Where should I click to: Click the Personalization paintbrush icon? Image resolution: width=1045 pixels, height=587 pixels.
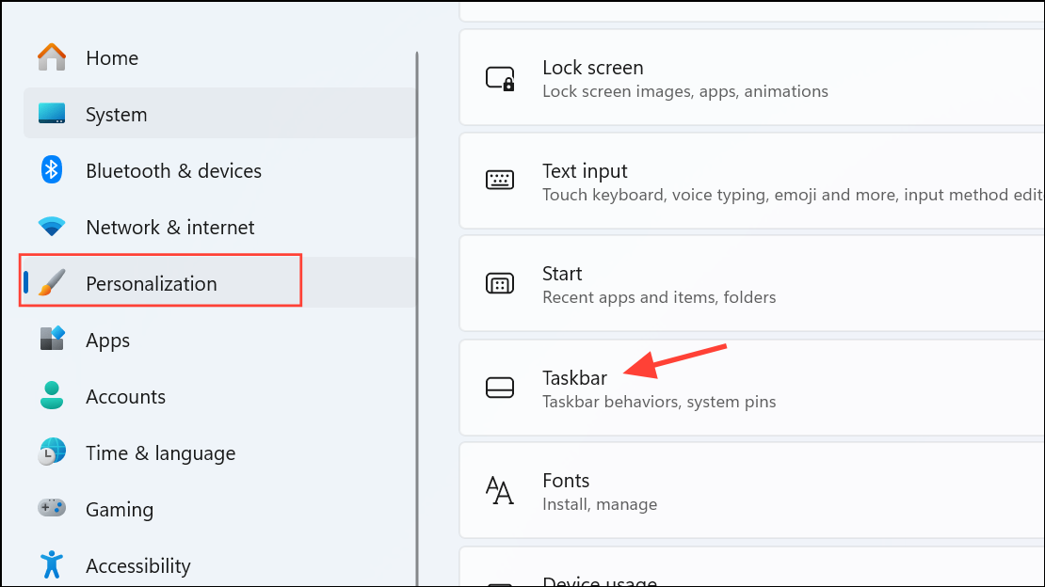(x=51, y=282)
